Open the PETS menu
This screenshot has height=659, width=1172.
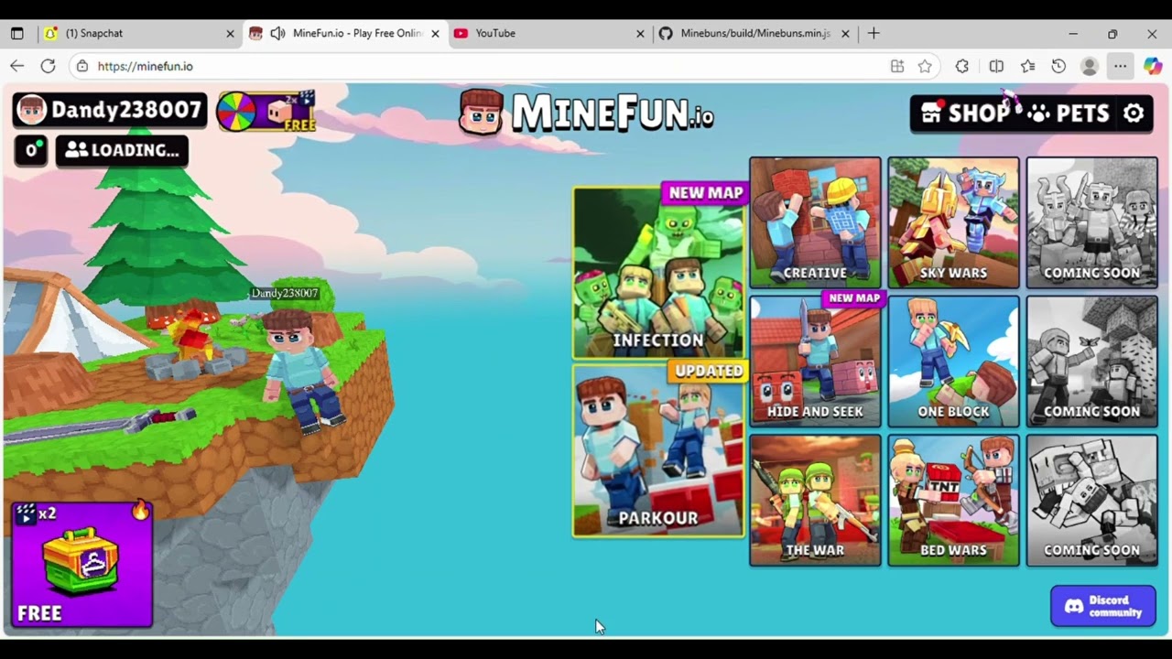coord(1068,113)
